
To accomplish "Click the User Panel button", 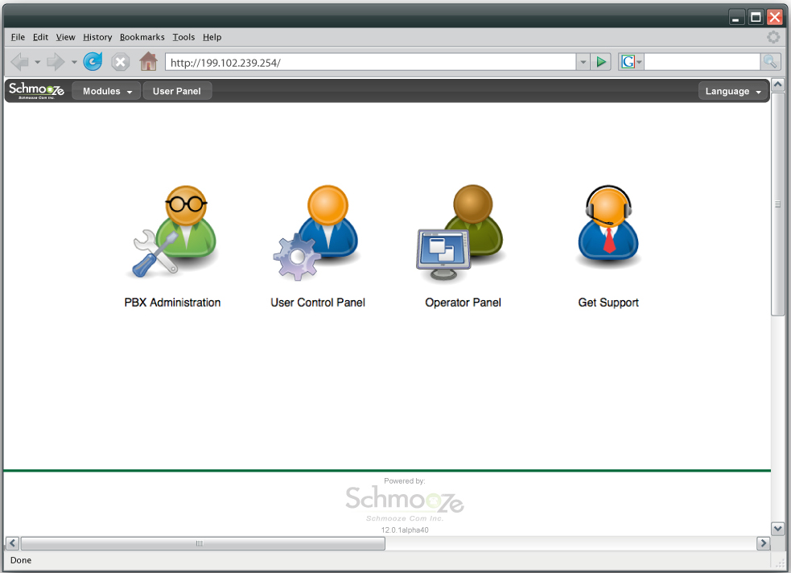I will tap(177, 90).
